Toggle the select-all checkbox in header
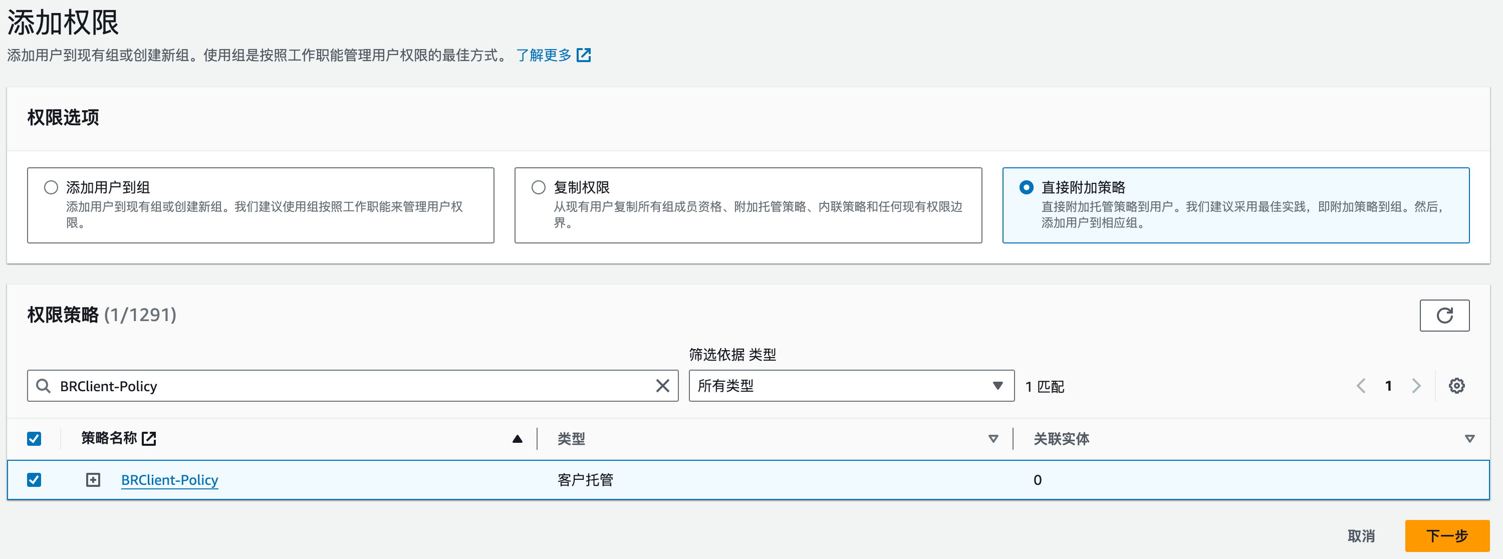1503x559 pixels. (x=35, y=438)
